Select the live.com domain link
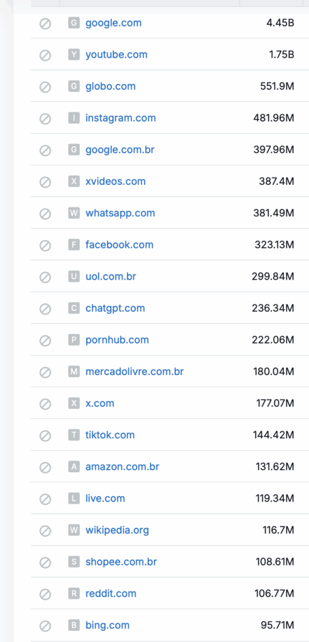This screenshot has width=309, height=642. (x=105, y=498)
